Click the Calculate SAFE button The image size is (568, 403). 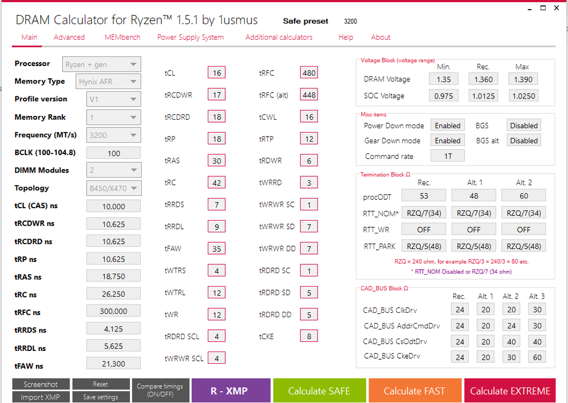click(x=319, y=391)
